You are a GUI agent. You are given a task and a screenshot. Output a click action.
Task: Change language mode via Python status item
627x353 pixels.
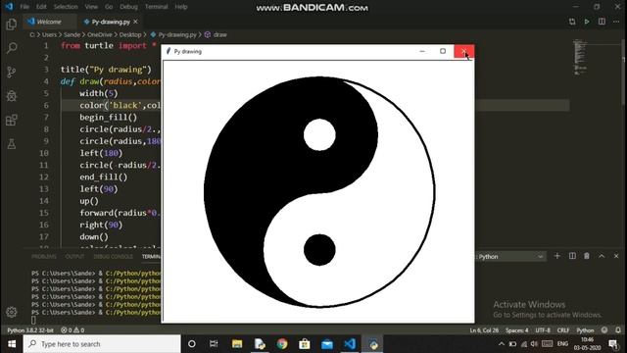click(585, 330)
